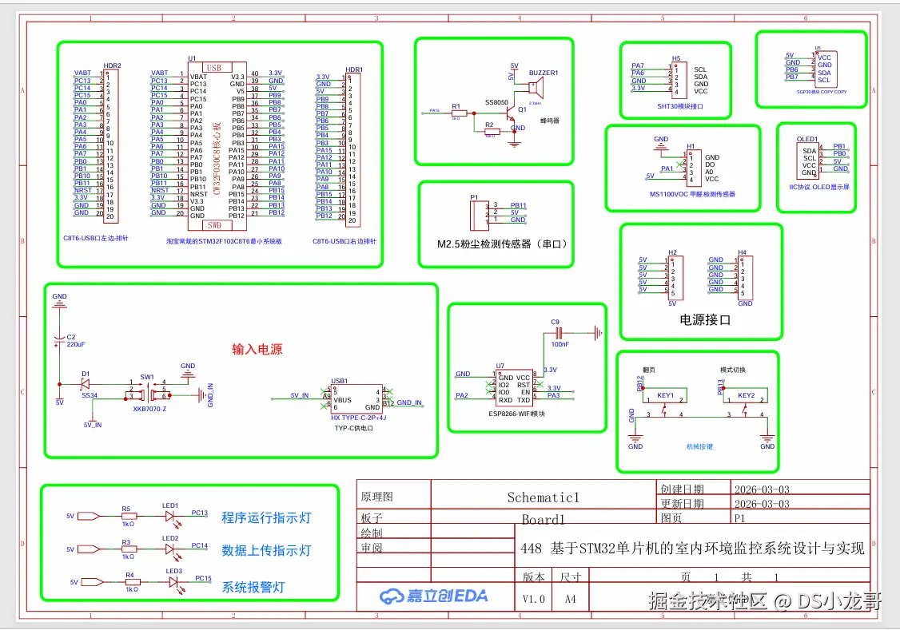This screenshot has width=900, height=630.
Task: Click the 5V_IN net label under D1
Action: tap(93, 426)
